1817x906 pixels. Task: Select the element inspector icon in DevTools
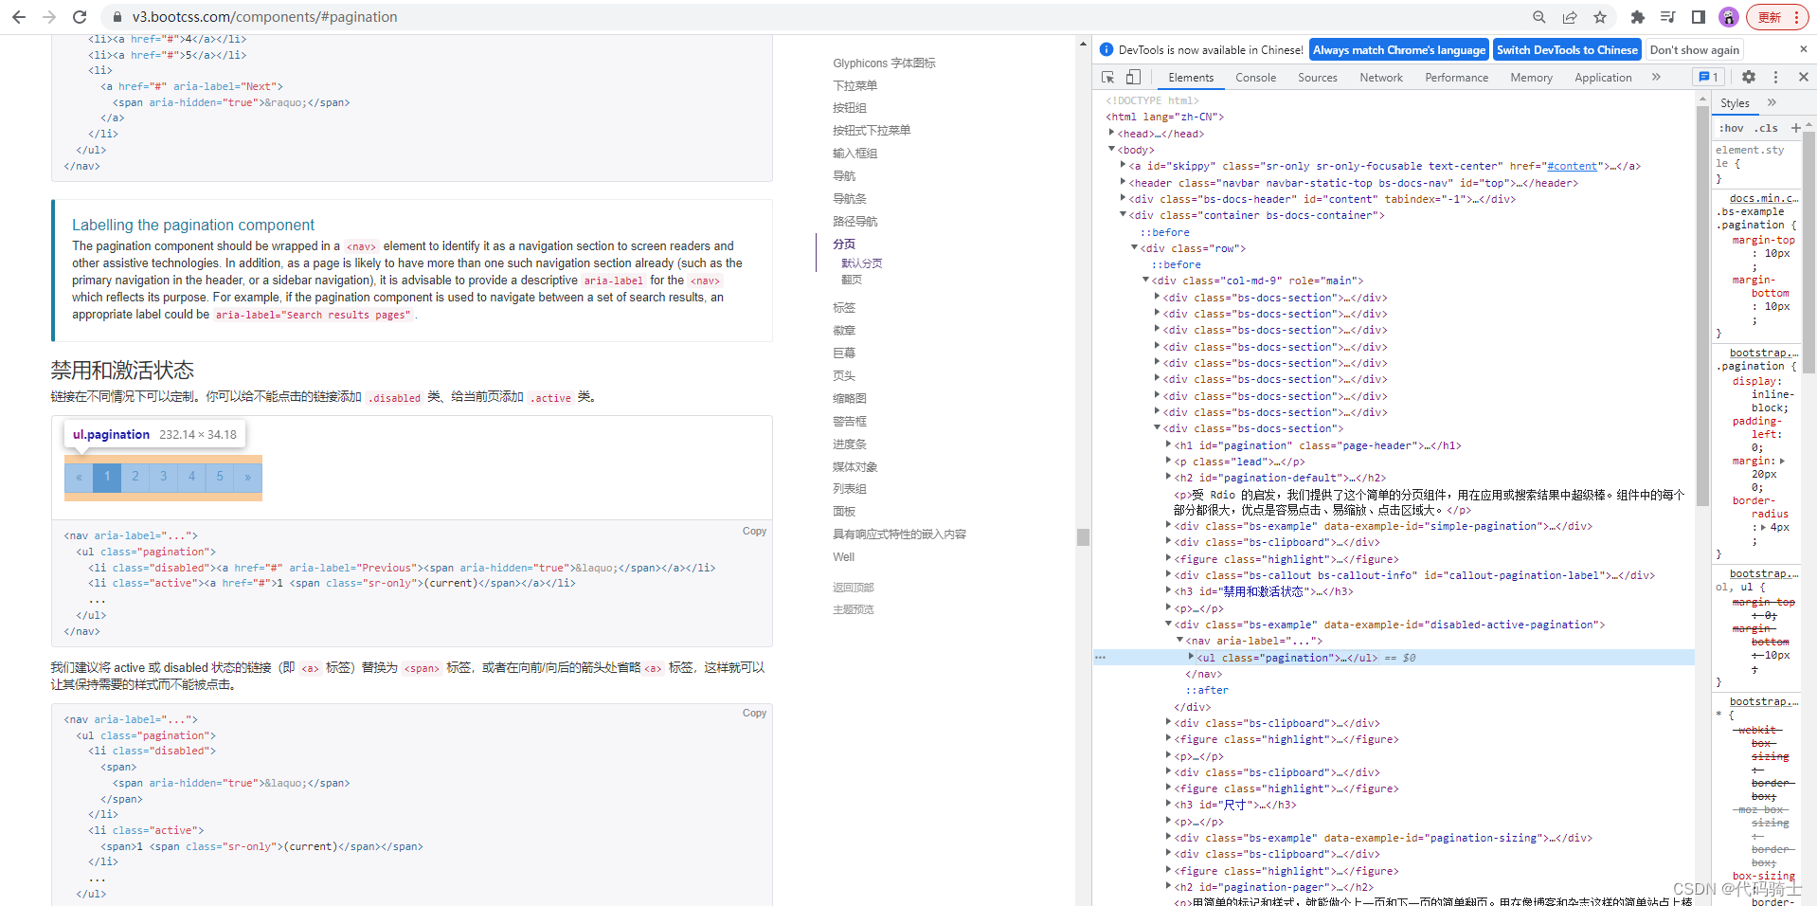pos(1106,77)
